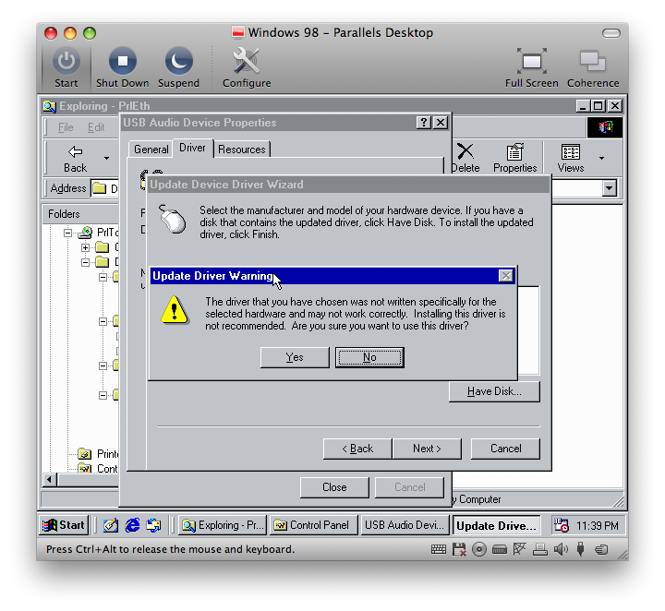The width and height of the screenshot is (665, 611).
Task: Click the Update Driver Warning title bar
Action: (332, 276)
